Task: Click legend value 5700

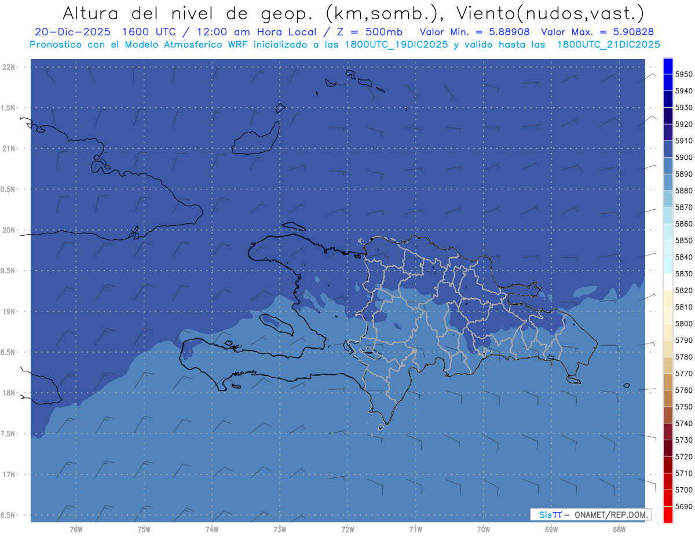Action: click(683, 489)
